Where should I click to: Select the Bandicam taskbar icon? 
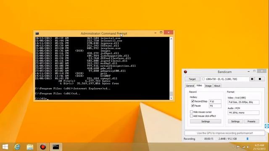(x=43, y=147)
